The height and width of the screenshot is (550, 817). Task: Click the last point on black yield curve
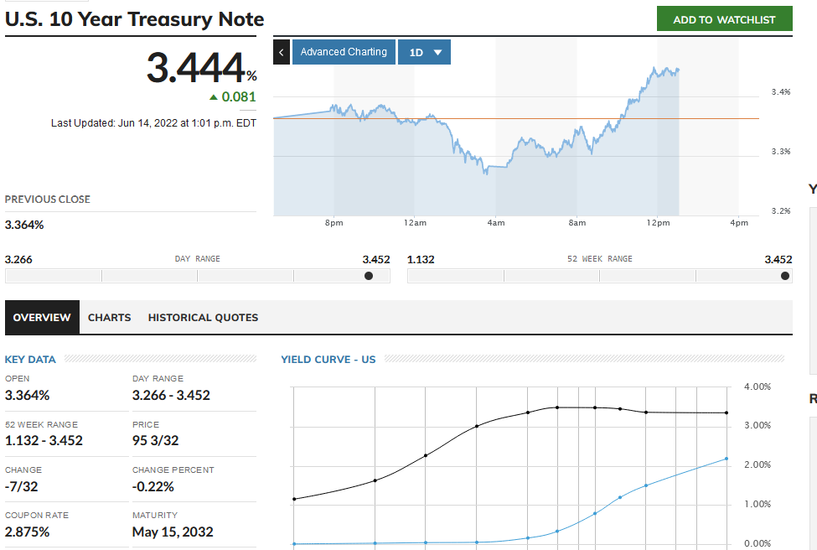point(727,412)
